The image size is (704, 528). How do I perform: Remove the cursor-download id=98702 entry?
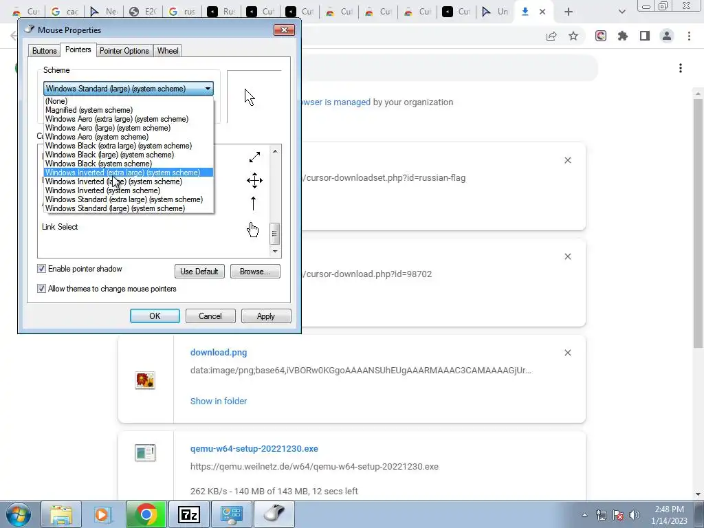[567, 256]
